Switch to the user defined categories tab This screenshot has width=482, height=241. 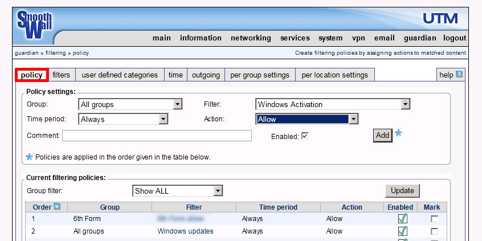(120, 75)
